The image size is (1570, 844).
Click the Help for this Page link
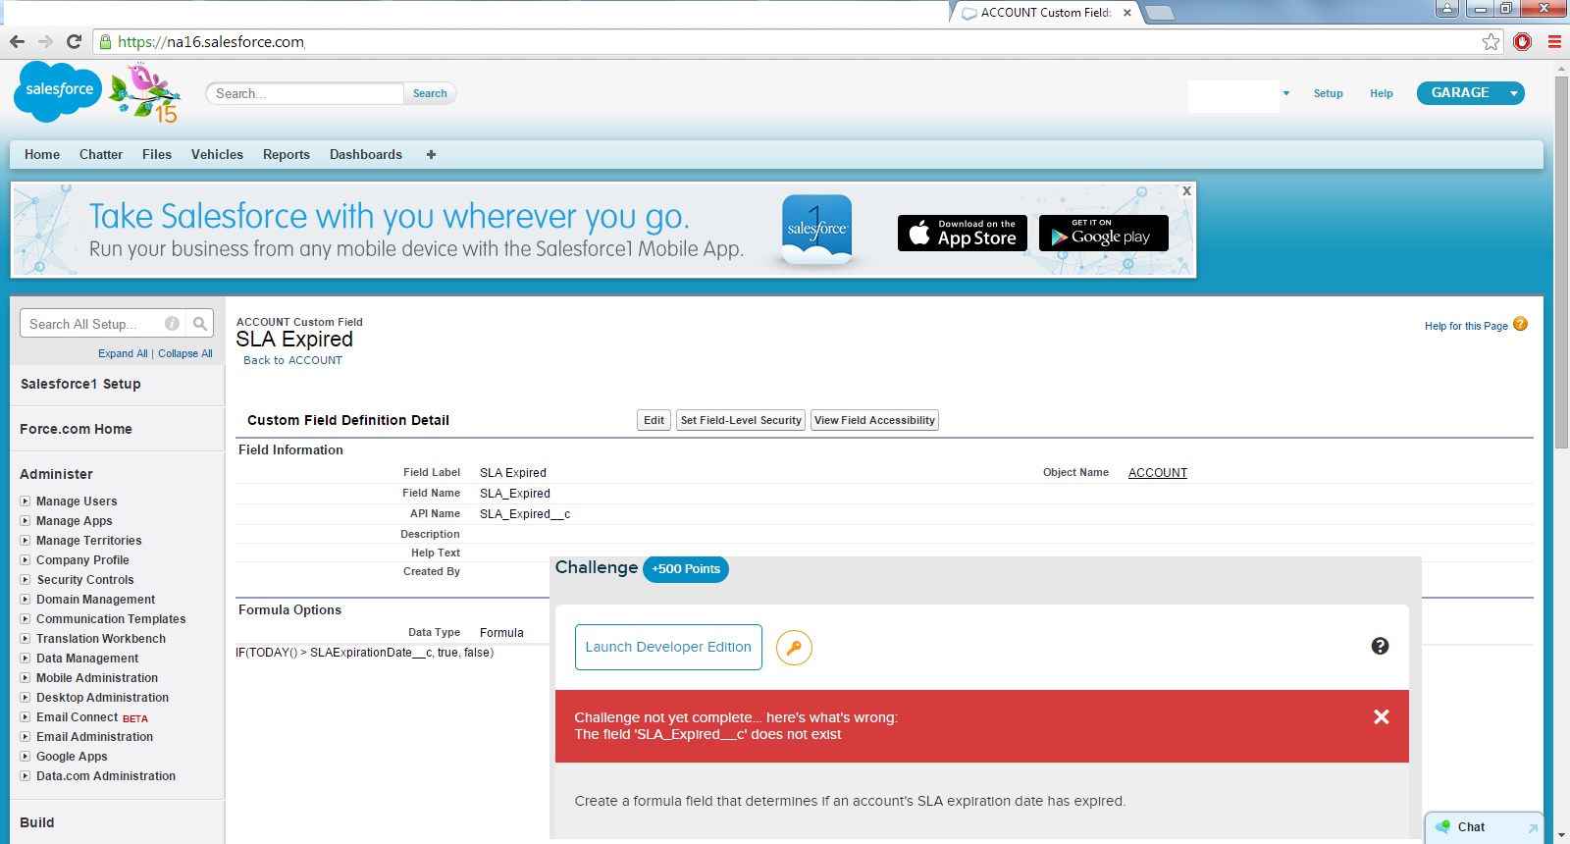(1466, 326)
